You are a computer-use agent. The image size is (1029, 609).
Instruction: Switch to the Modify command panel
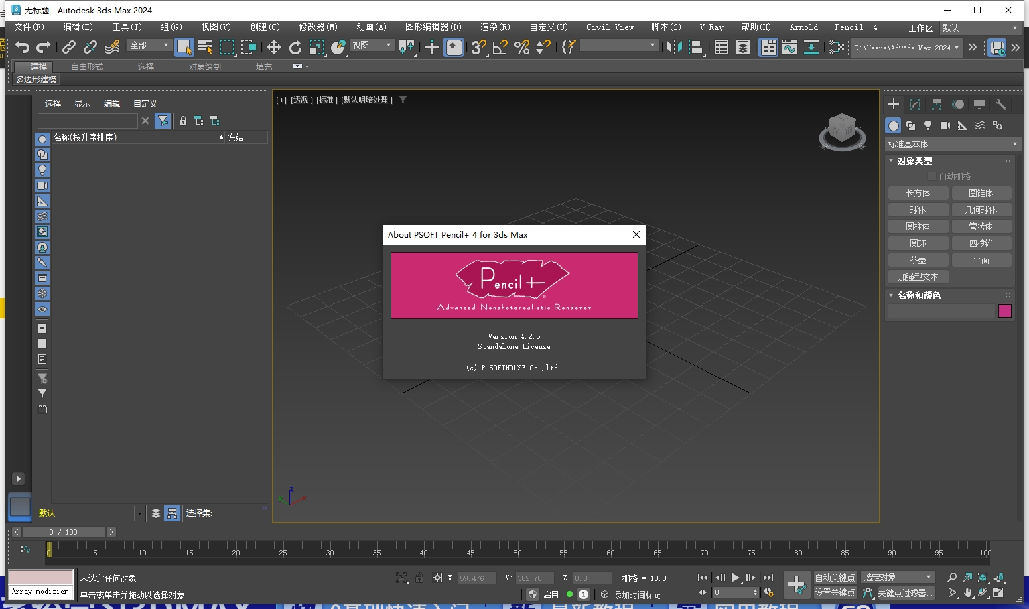pyautogui.click(x=915, y=105)
